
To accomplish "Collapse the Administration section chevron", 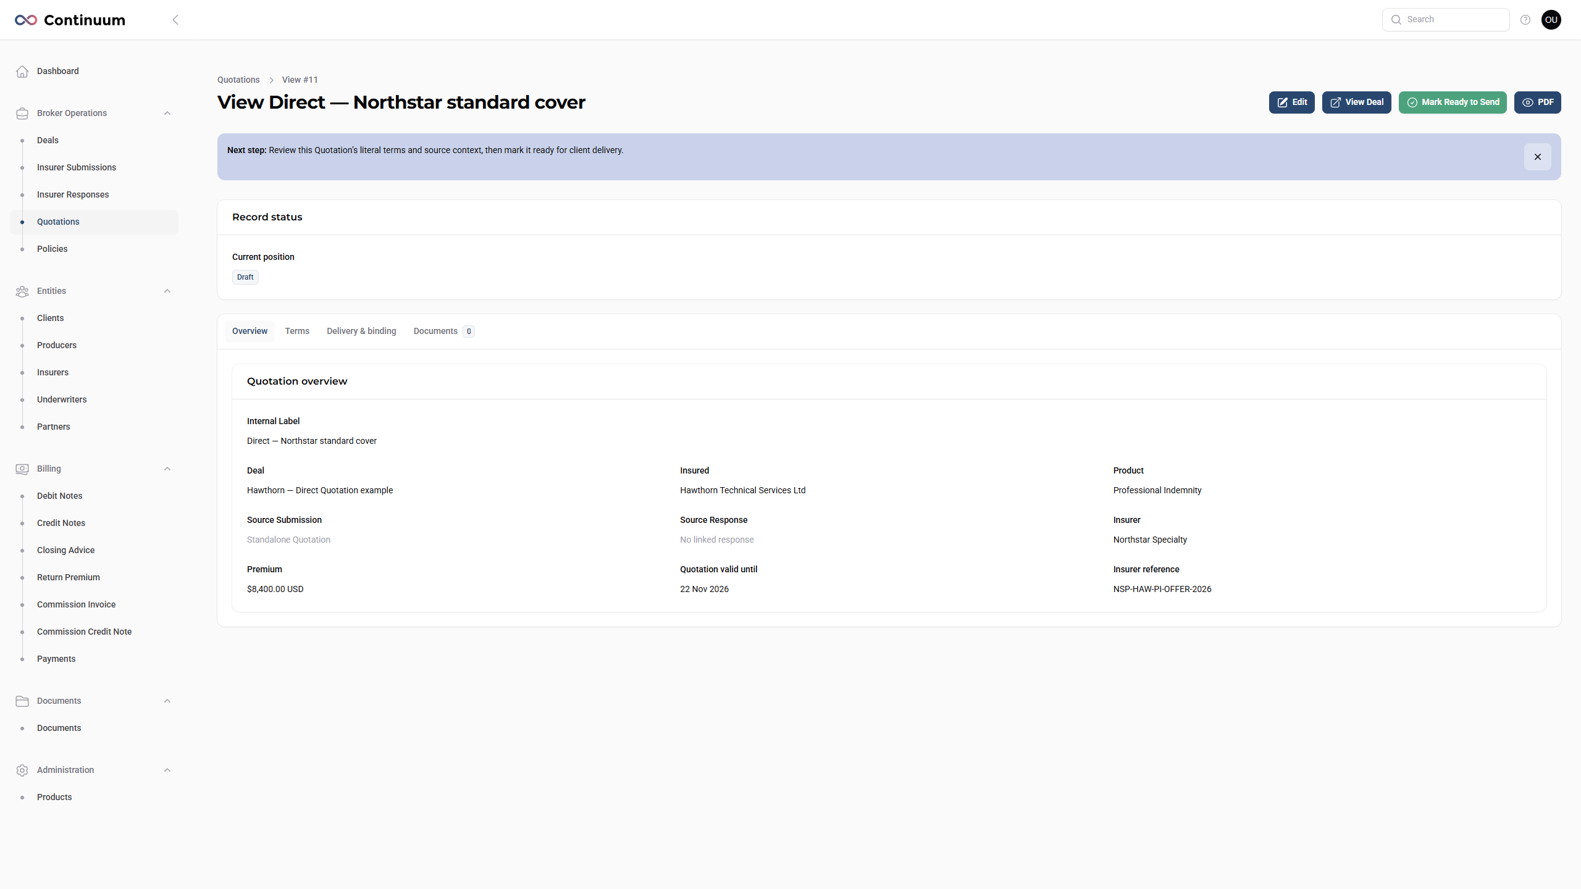I will click(x=167, y=770).
